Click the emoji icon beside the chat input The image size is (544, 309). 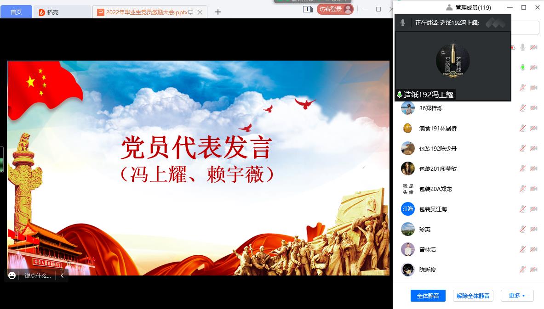(11, 275)
